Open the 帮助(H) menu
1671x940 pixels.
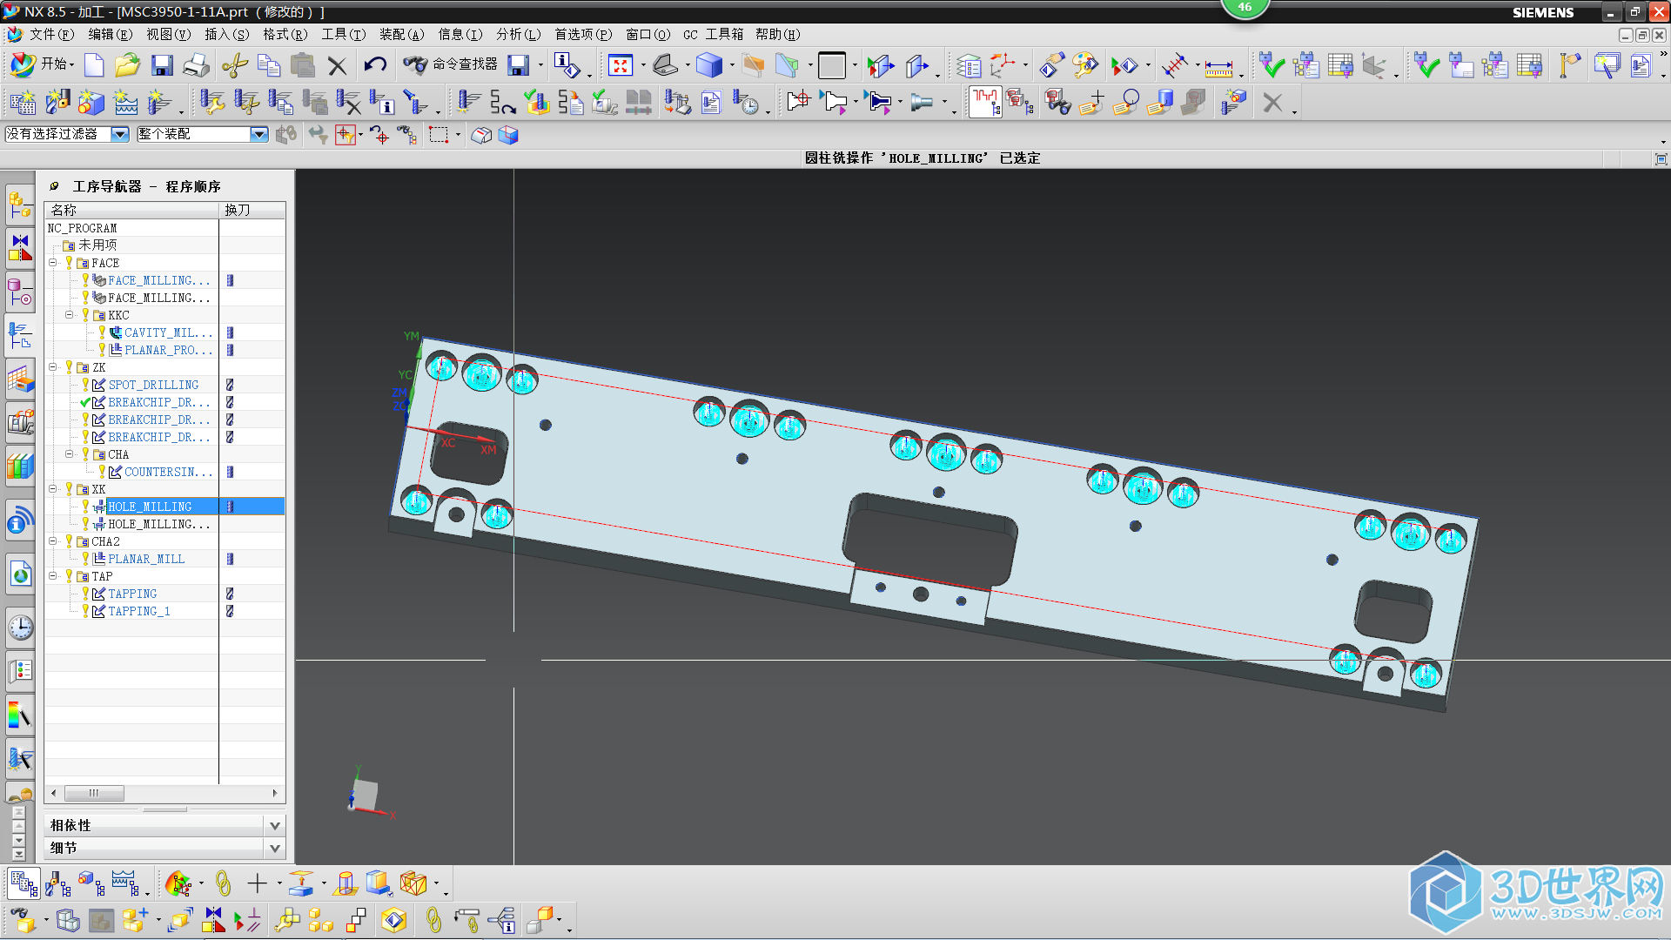point(777,35)
